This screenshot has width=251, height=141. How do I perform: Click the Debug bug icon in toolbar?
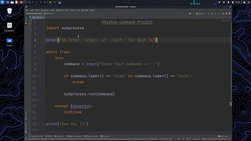coord(212,14)
